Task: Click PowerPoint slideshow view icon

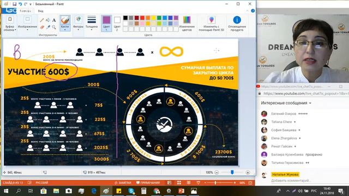Action: pyautogui.click(x=198, y=183)
